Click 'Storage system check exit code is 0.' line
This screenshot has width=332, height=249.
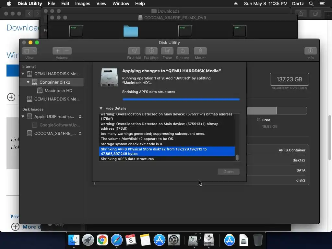132,144
